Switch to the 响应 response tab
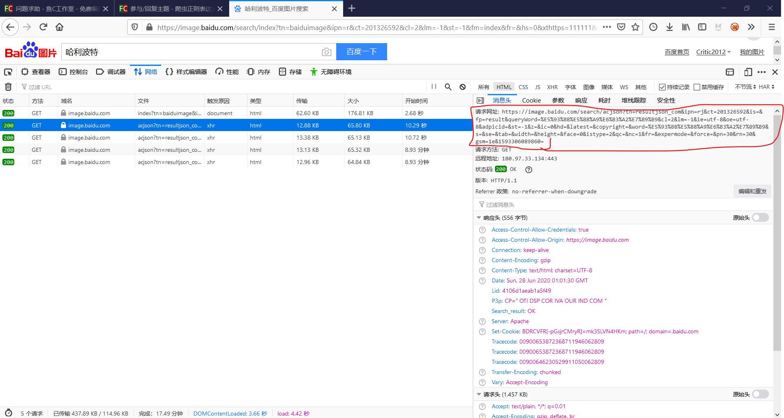The image size is (784, 418). point(581,101)
